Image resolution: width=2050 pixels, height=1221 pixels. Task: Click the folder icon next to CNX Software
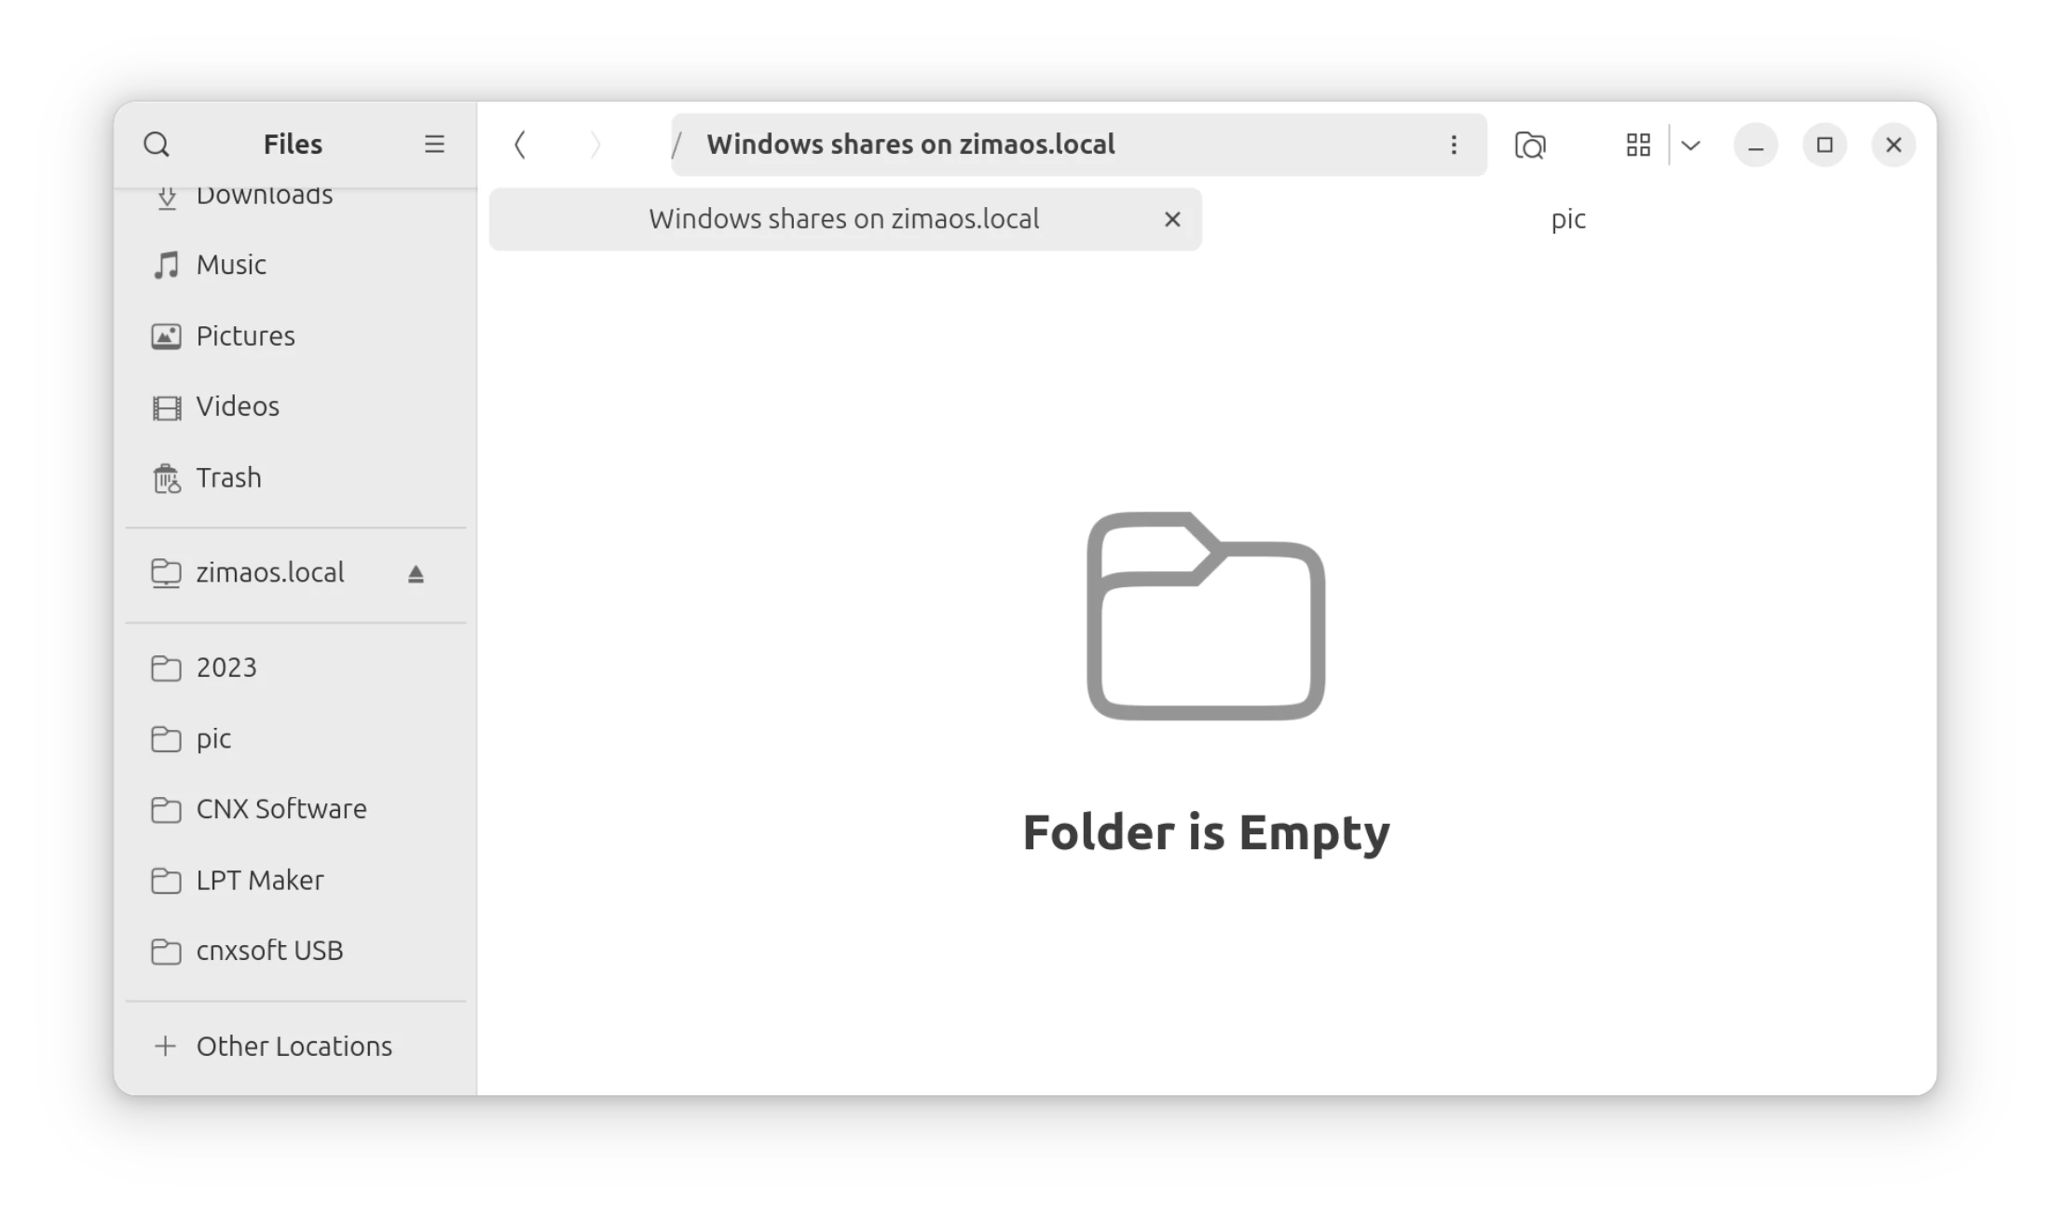(x=166, y=810)
